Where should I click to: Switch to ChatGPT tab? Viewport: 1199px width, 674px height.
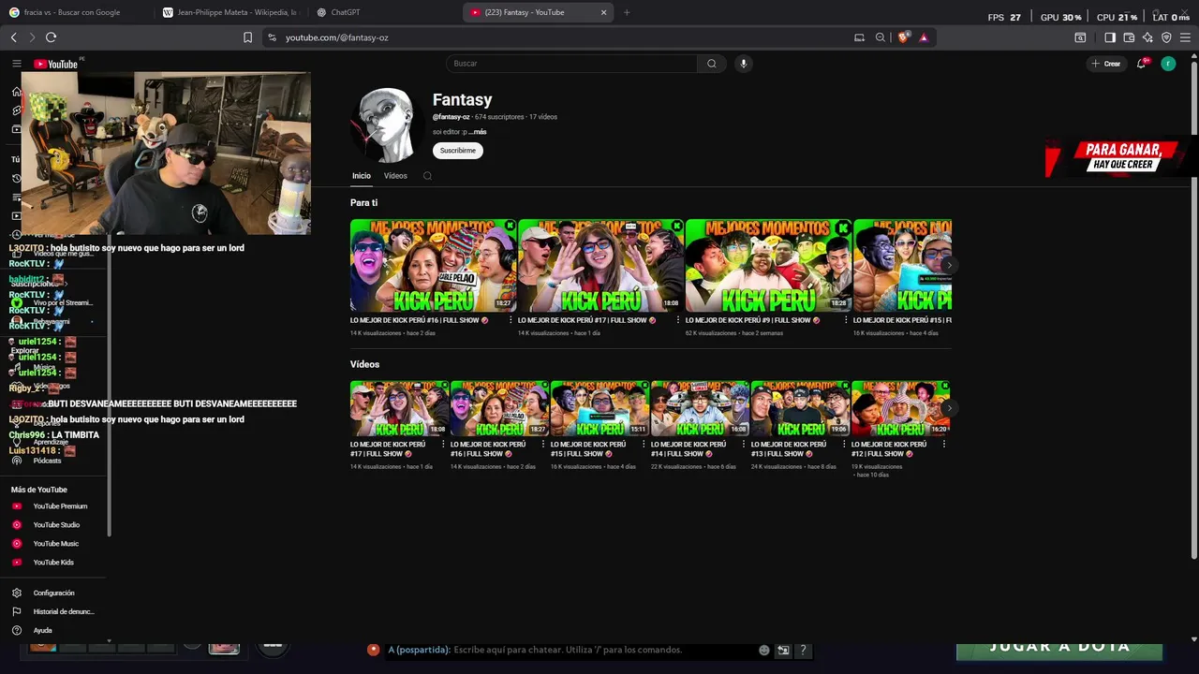[384, 12]
